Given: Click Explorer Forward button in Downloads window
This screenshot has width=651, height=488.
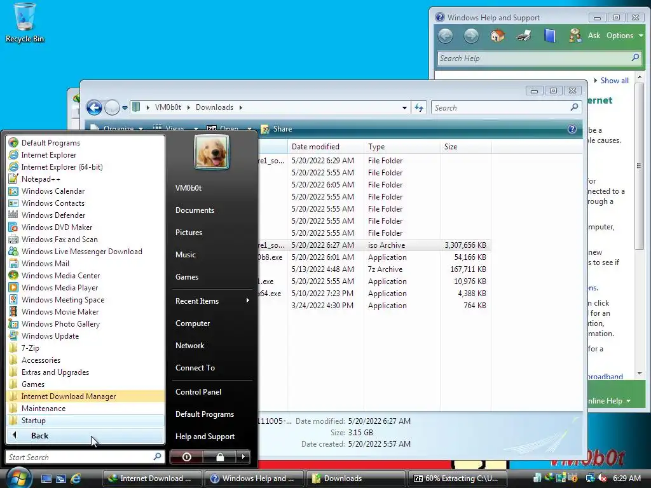Looking at the screenshot, I should click(x=112, y=108).
